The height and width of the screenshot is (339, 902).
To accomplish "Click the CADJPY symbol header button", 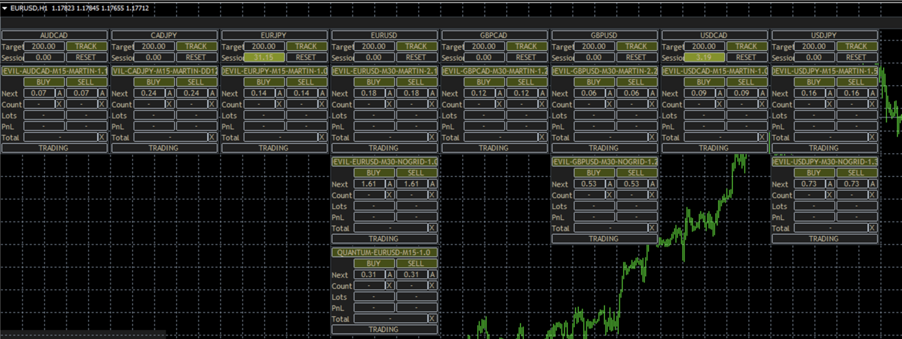I will click(x=163, y=35).
